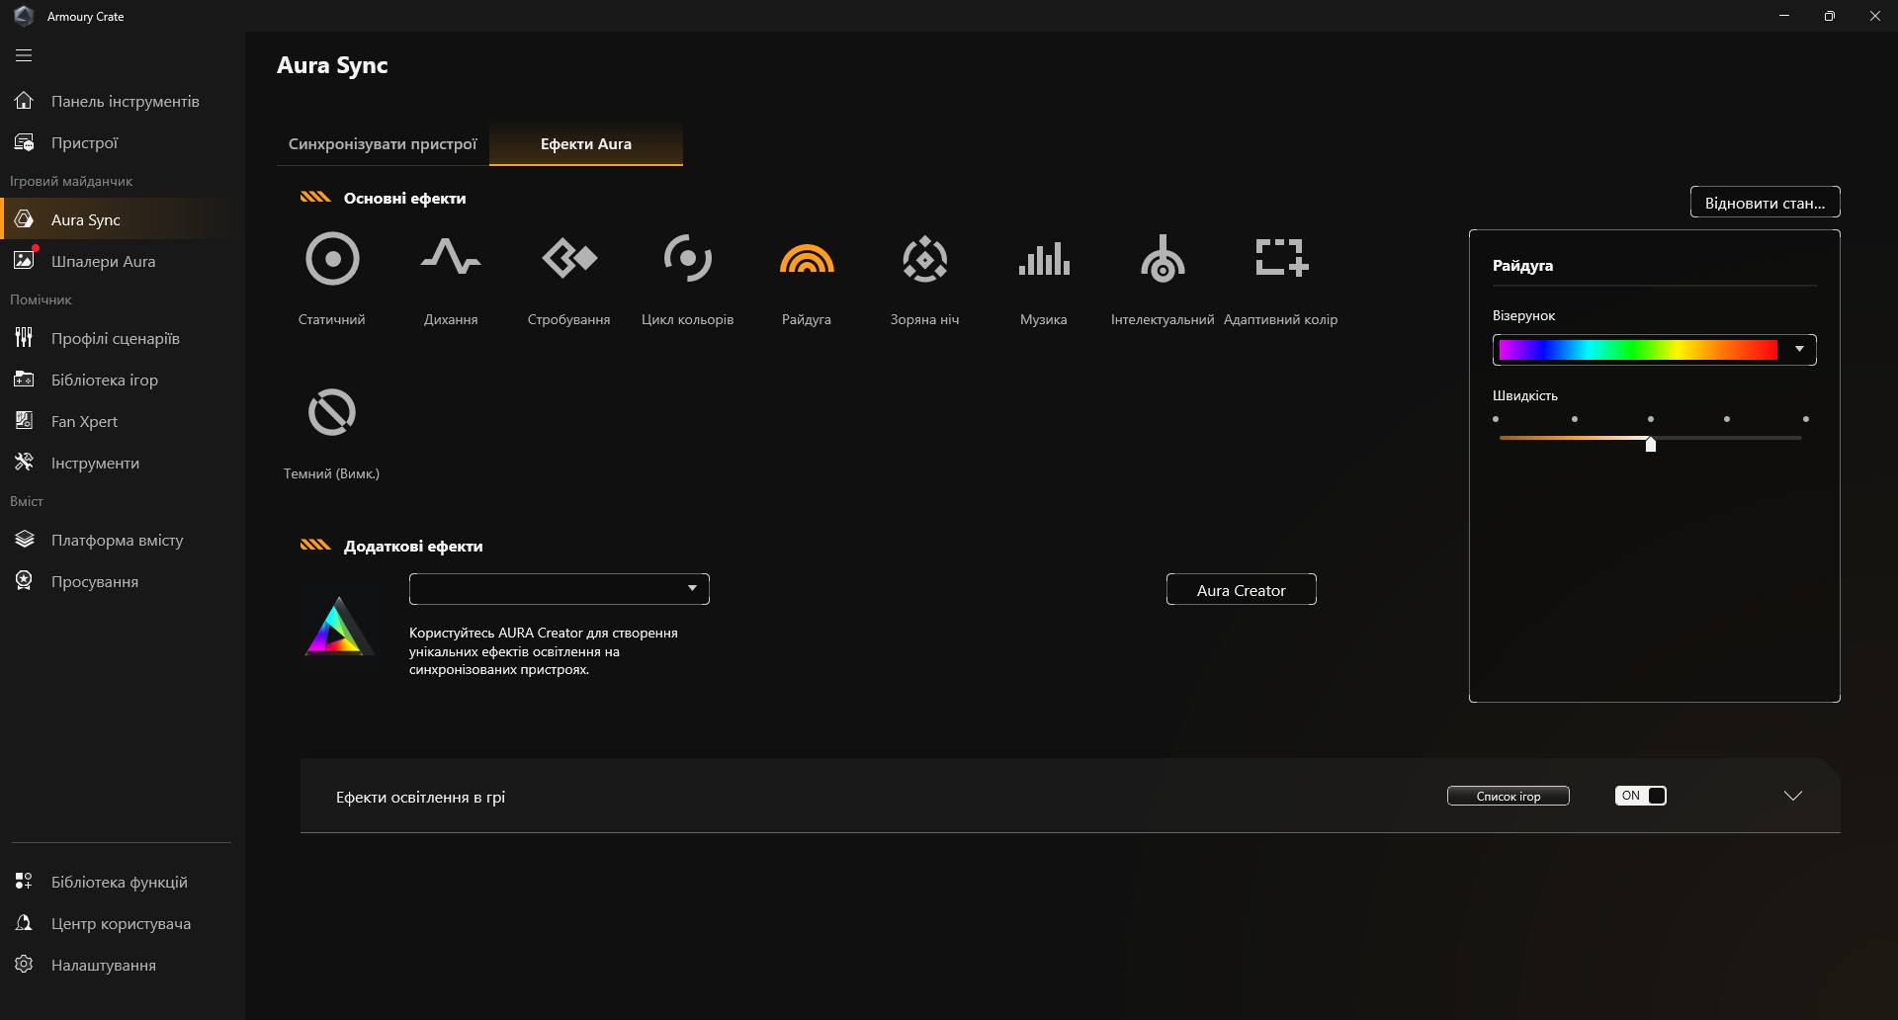Image resolution: width=1898 pixels, height=1020 pixels.
Task: Pick the Цикл кольорів color cycle icon
Action: [x=688, y=258]
